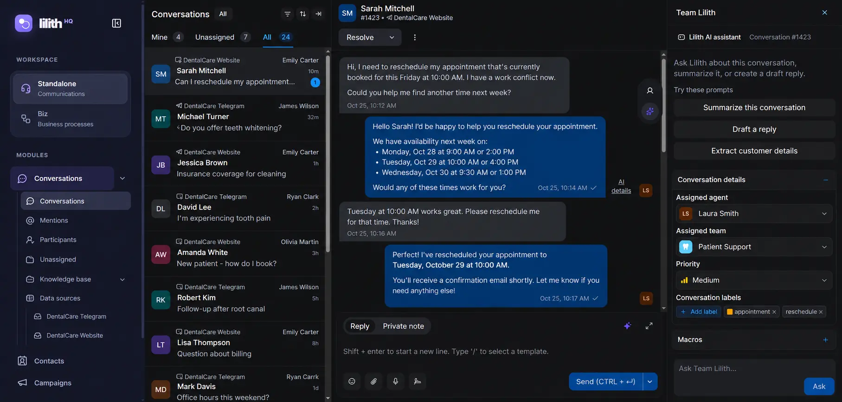Image resolution: width=842 pixels, height=402 pixels.
Task: Collapse the Conversations module chevron
Action: [x=122, y=178]
